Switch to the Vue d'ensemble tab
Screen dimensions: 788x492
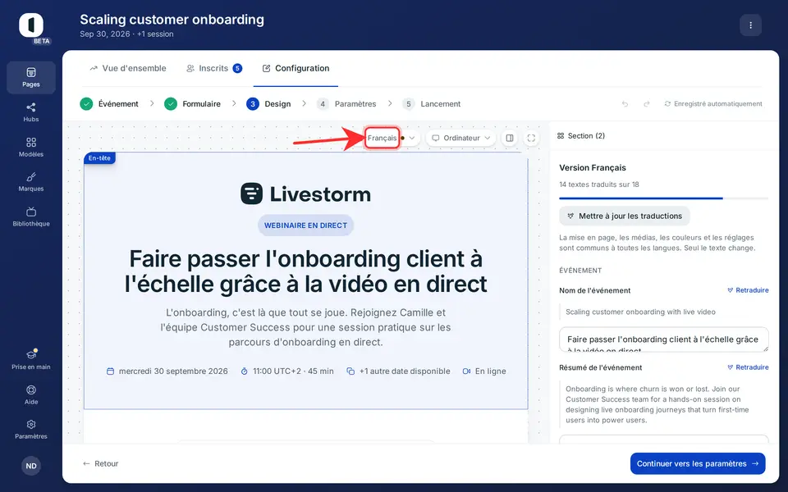128,68
